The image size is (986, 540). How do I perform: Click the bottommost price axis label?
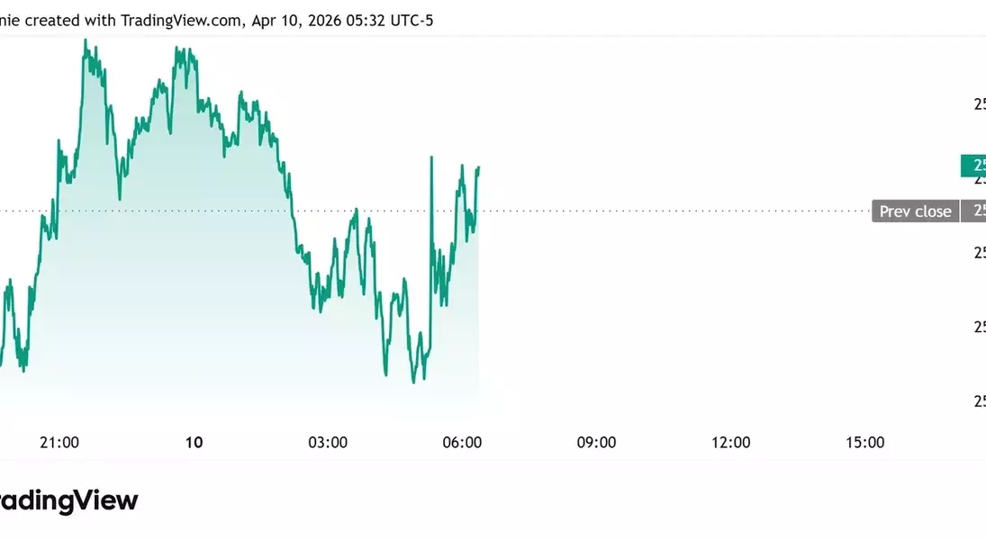coord(979,400)
